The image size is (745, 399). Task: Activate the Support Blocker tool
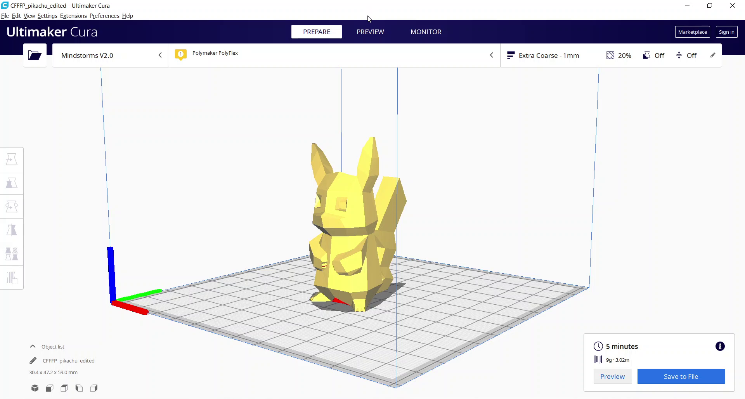pos(12,277)
